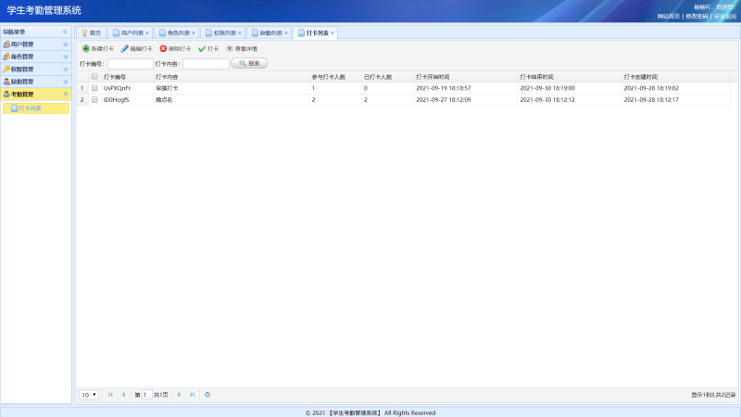Go to the next page
Screen dimensions: 741x417
click(x=179, y=395)
